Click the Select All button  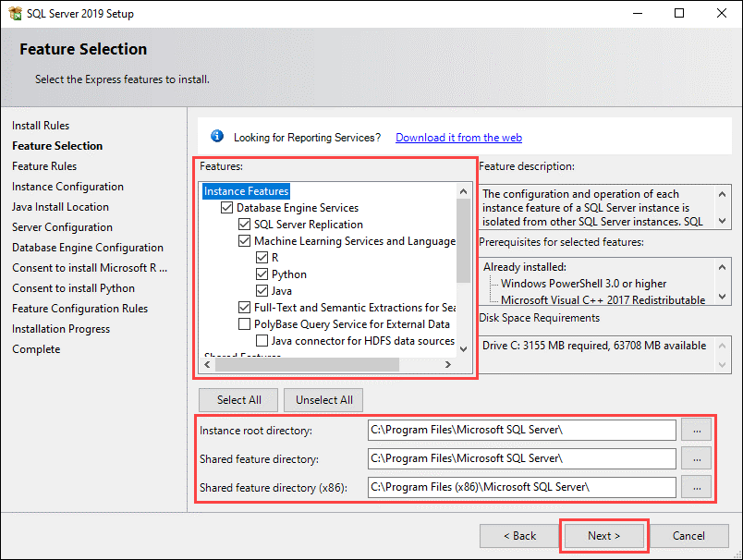[x=238, y=400]
